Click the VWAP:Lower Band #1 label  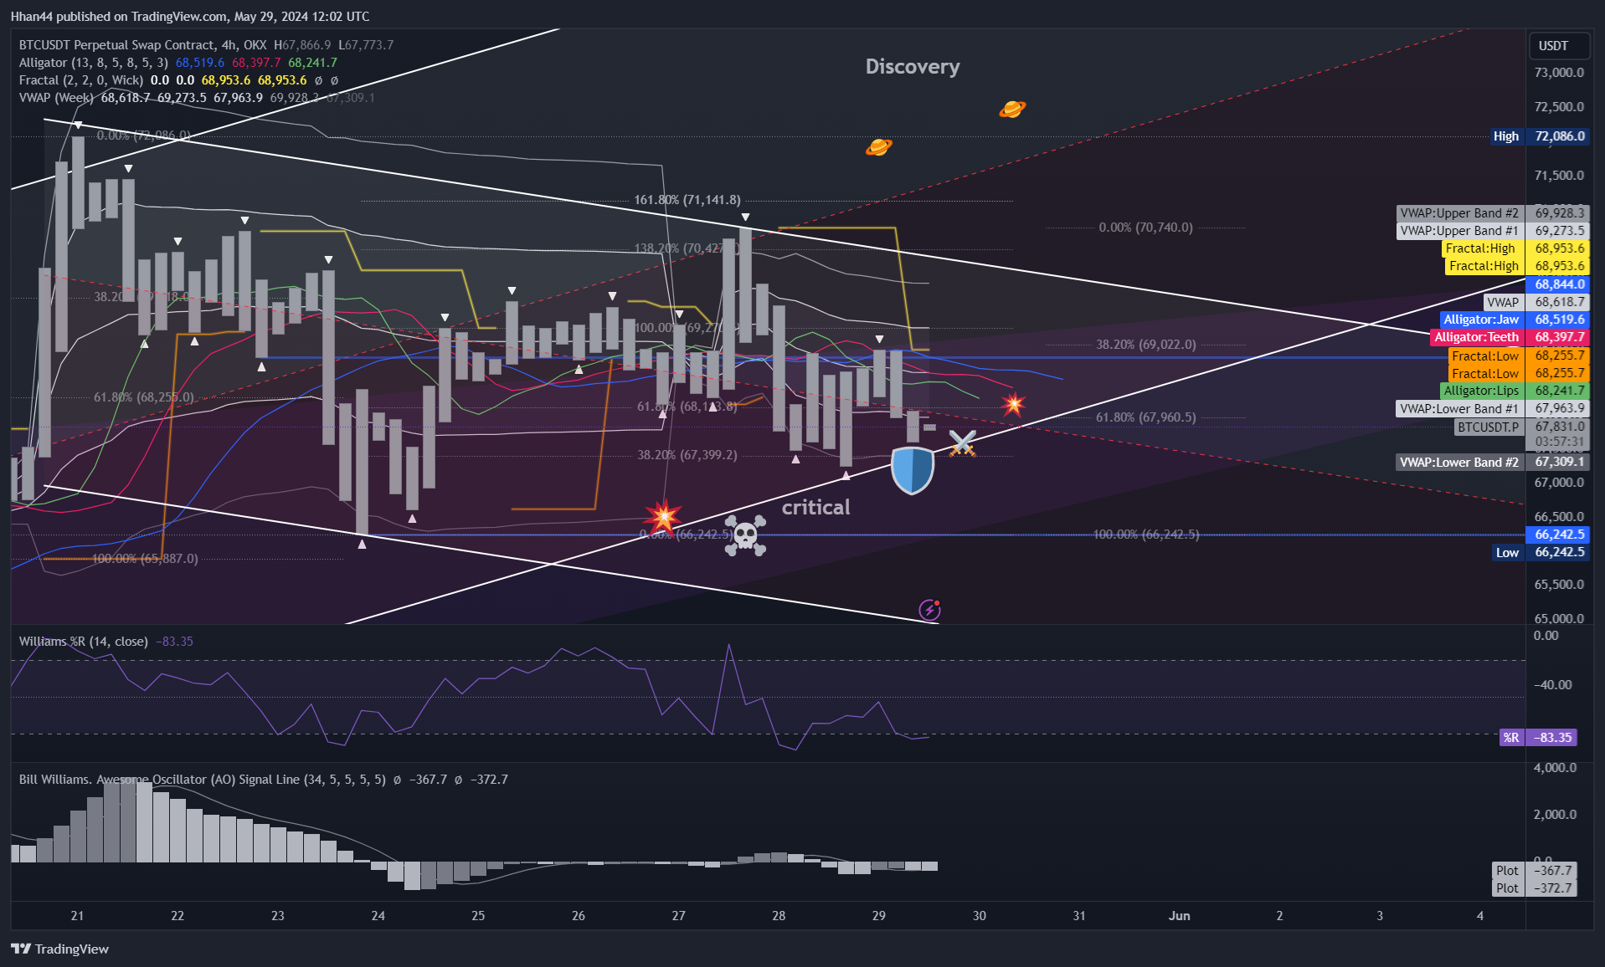(1492, 408)
